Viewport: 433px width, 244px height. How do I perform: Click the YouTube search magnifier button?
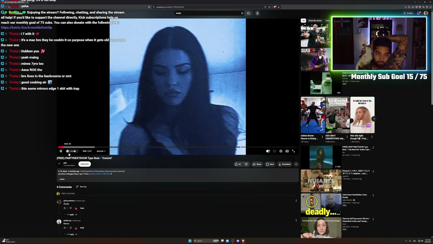248,13
